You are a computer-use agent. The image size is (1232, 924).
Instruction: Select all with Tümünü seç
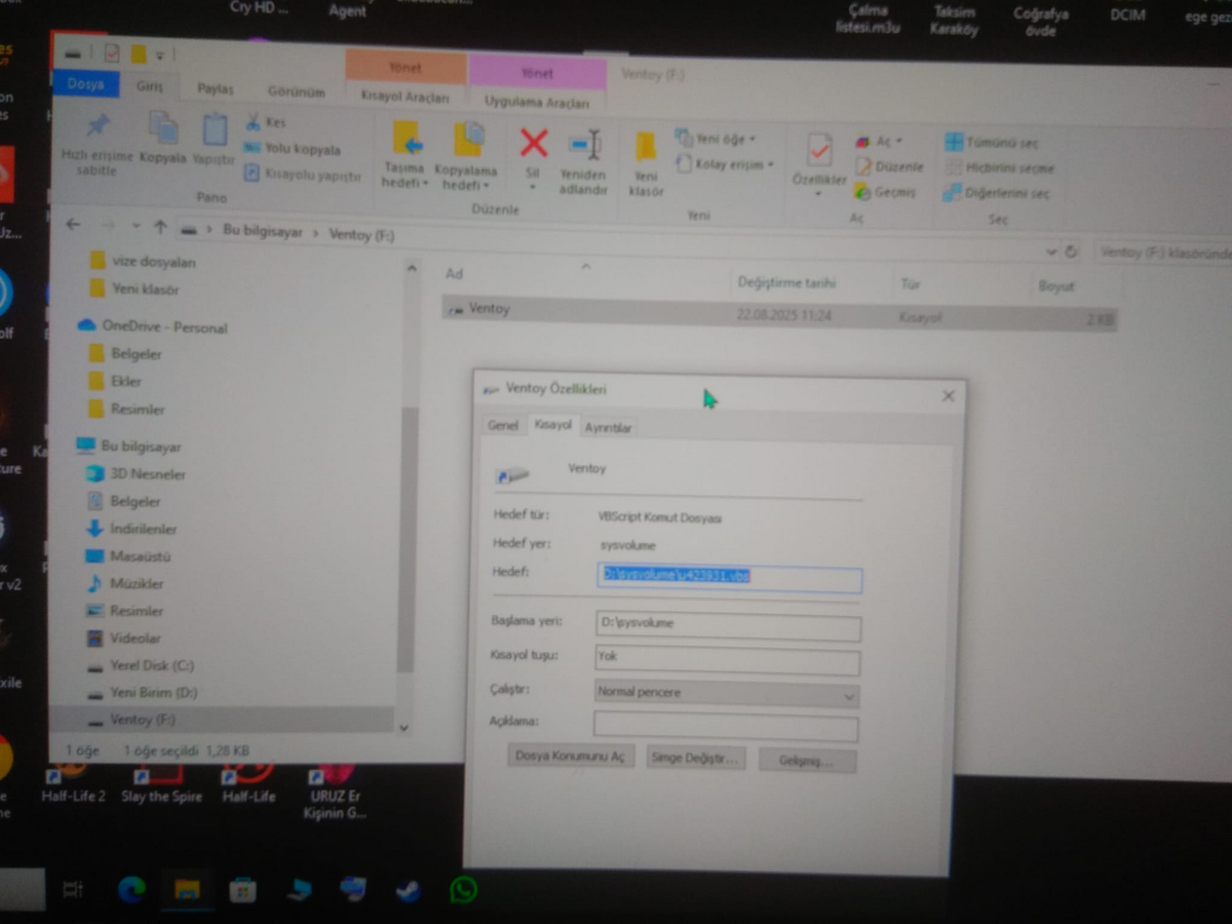(992, 143)
